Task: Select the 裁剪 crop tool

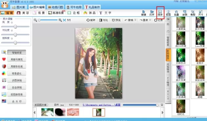Action: tap(193, 13)
